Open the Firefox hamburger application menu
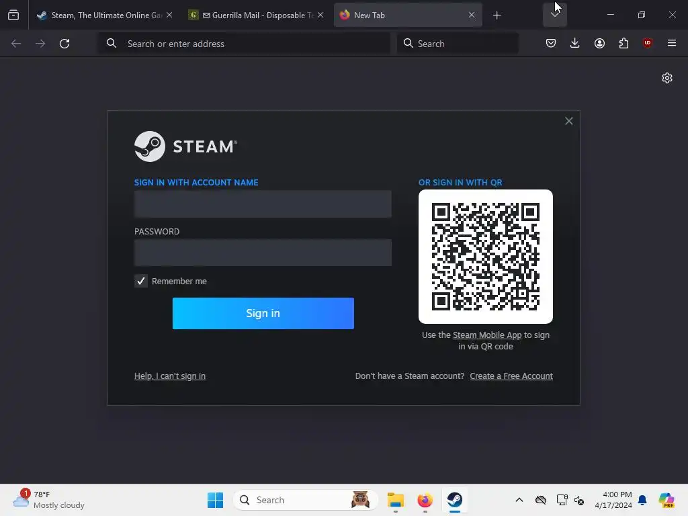 click(672, 43)
